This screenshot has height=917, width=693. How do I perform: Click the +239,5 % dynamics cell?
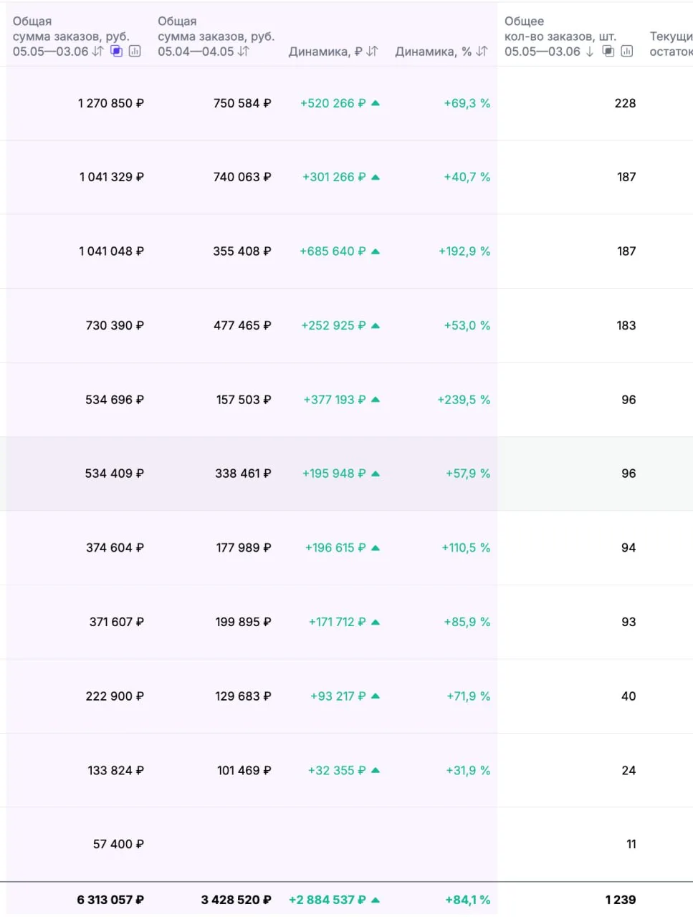(x=464, y=400)
